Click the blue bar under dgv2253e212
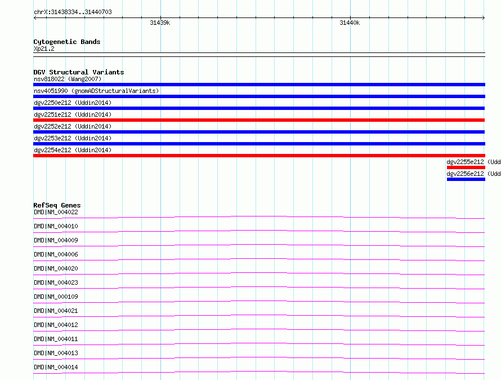 pos(259,144)
